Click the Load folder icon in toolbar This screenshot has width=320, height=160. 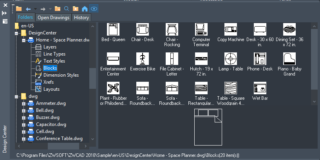19,8
